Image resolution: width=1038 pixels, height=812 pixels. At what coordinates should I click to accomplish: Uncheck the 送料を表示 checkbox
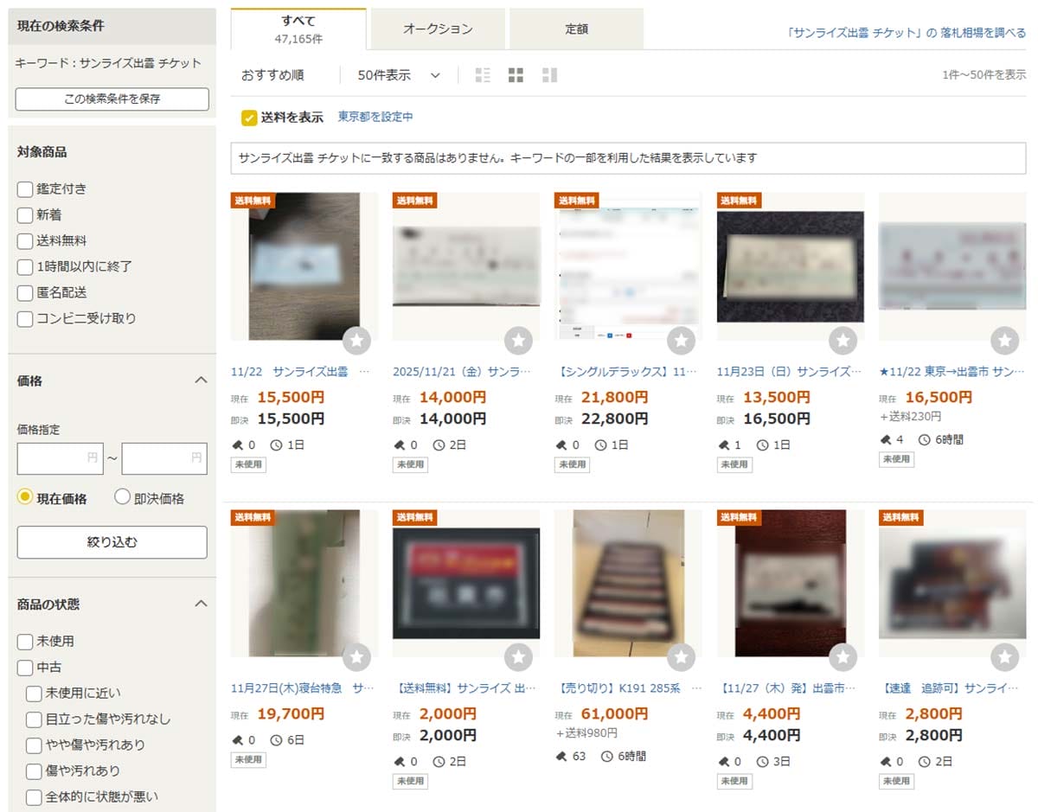click(x=249, y=118)
